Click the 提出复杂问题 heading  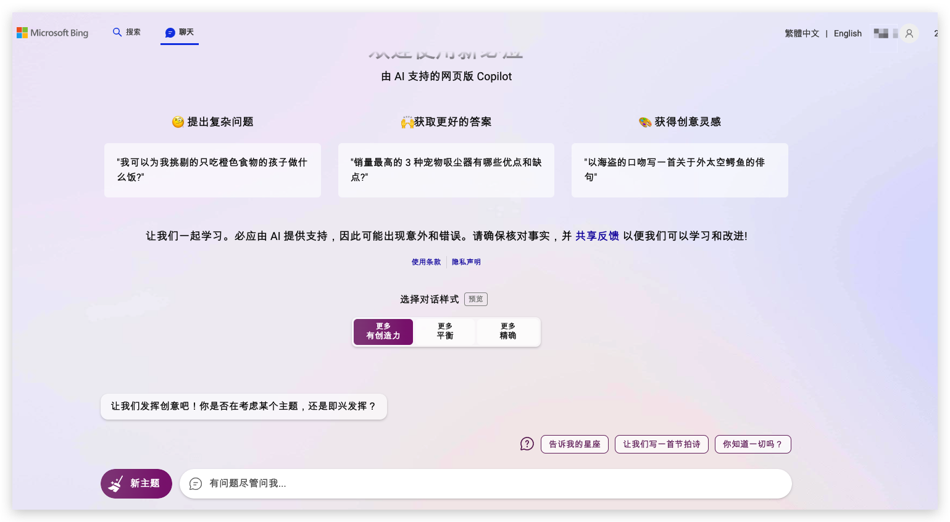(x=213, y=122)
